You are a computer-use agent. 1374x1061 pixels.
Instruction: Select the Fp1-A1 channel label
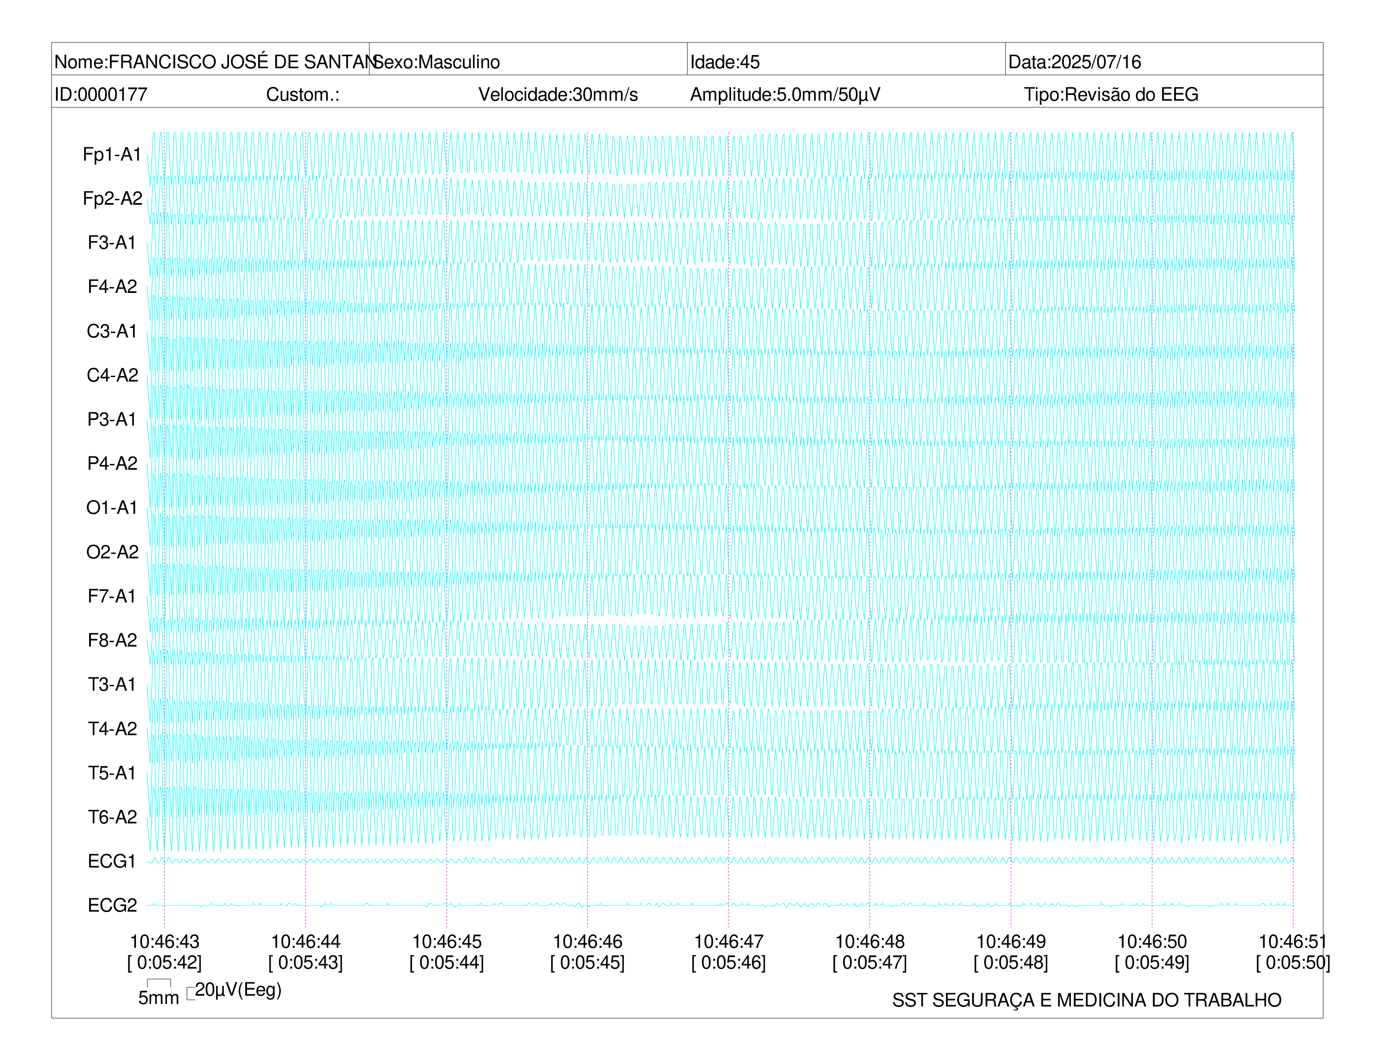point(112,154)
